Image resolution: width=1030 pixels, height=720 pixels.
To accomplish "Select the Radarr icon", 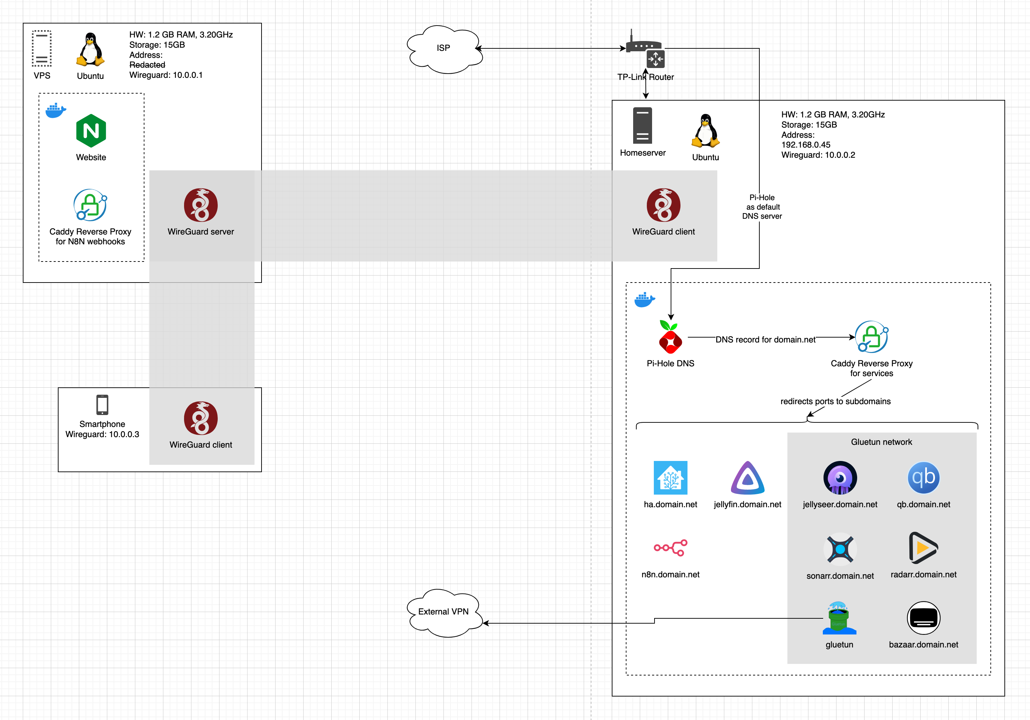I will click(924, 548).
